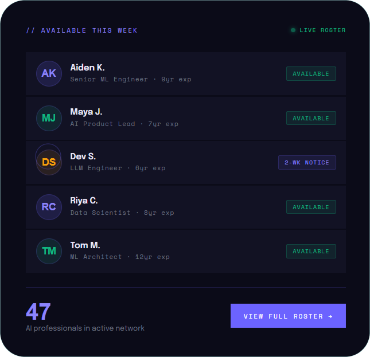This screenshot has height=357, width=370.
Task: Click Dev S.'s DS avatar icon
Action: (x=49, y=162)
